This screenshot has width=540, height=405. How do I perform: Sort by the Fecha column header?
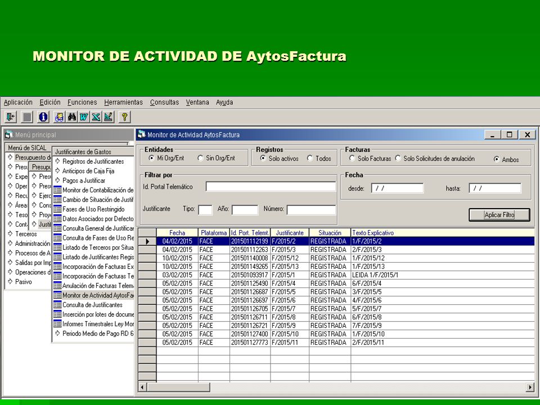(x=177, y=233)
